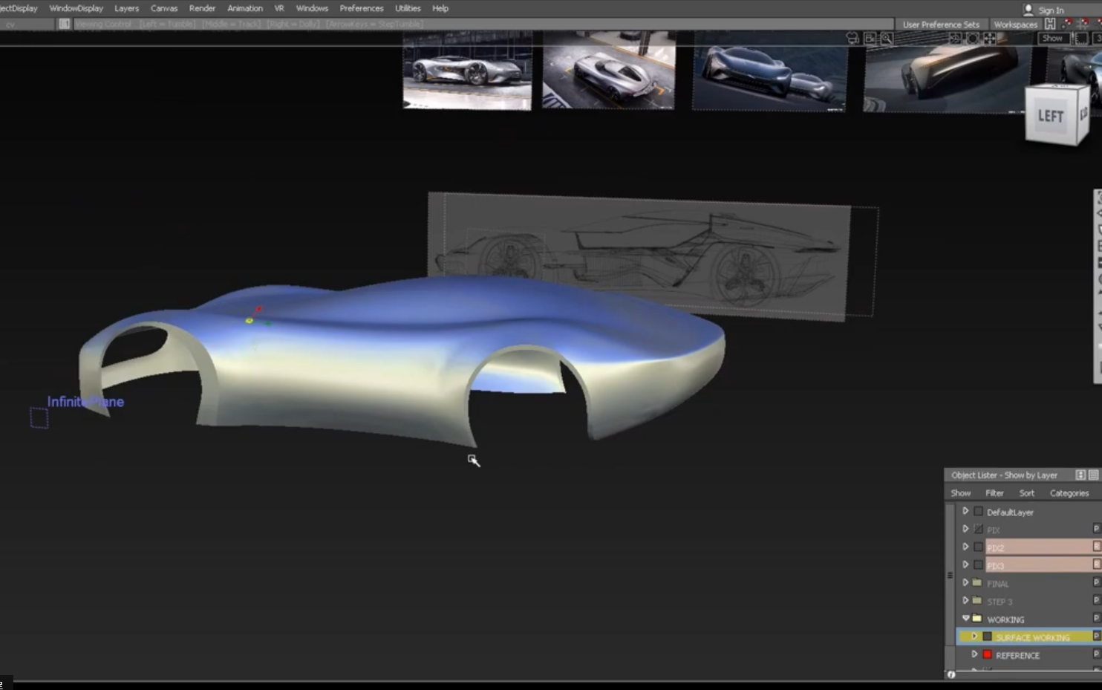The width and height of the screenshot is (1102, 690).
Task: Click the camera icon in the viewport toolbar
Action: pyautogui.click(x=852, y=39)
